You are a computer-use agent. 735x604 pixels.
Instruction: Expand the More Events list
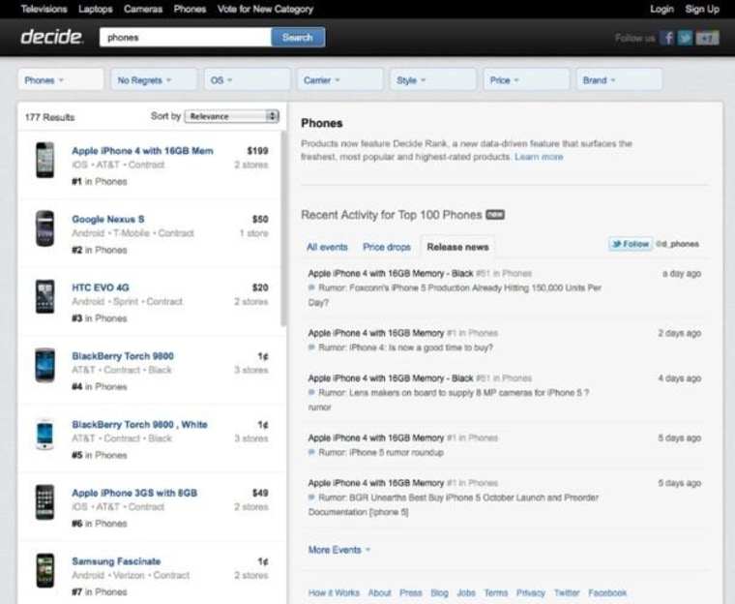[x=338, y=550]
